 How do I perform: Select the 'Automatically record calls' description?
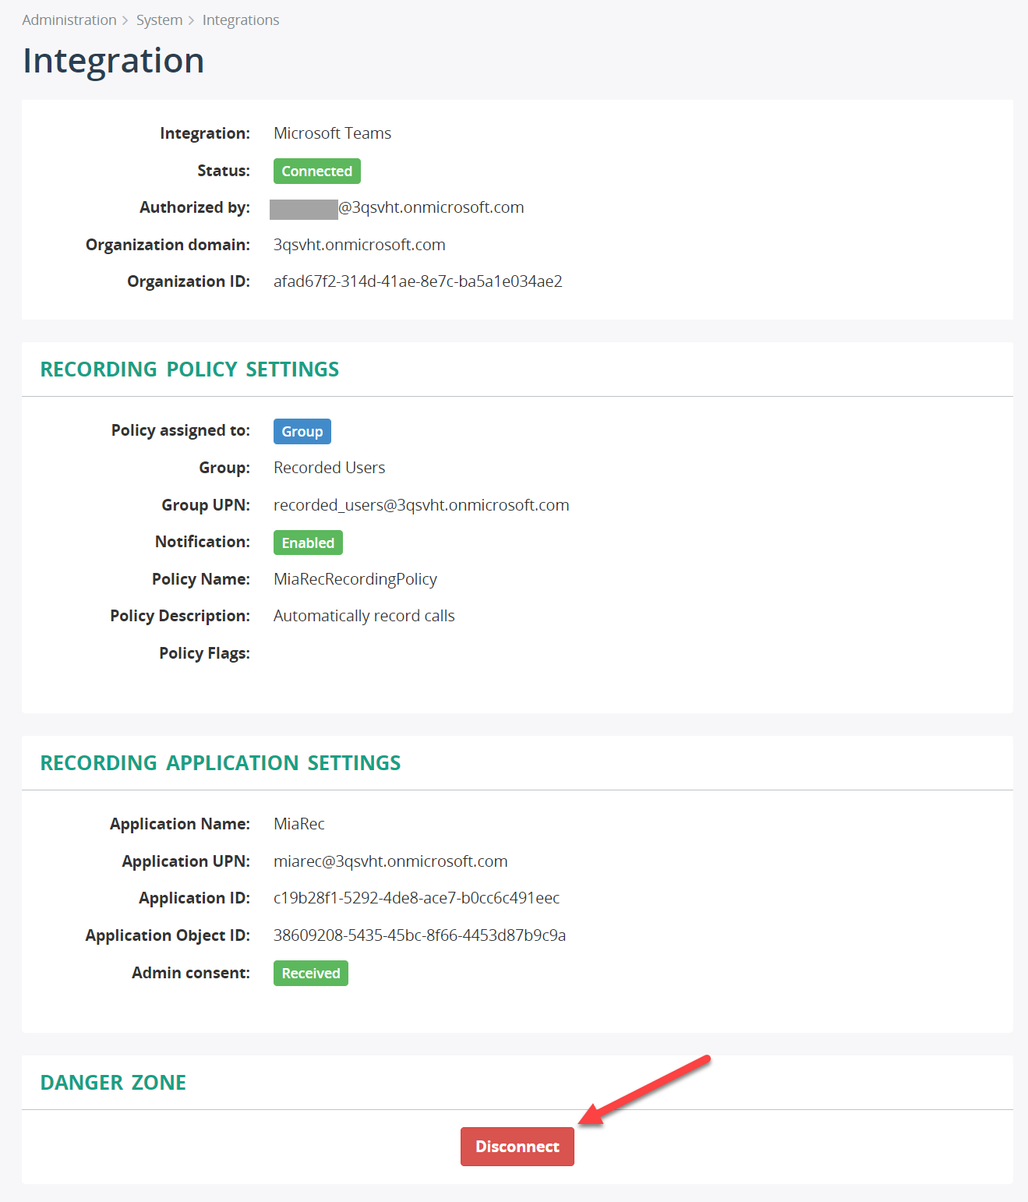tap(364, 616)
